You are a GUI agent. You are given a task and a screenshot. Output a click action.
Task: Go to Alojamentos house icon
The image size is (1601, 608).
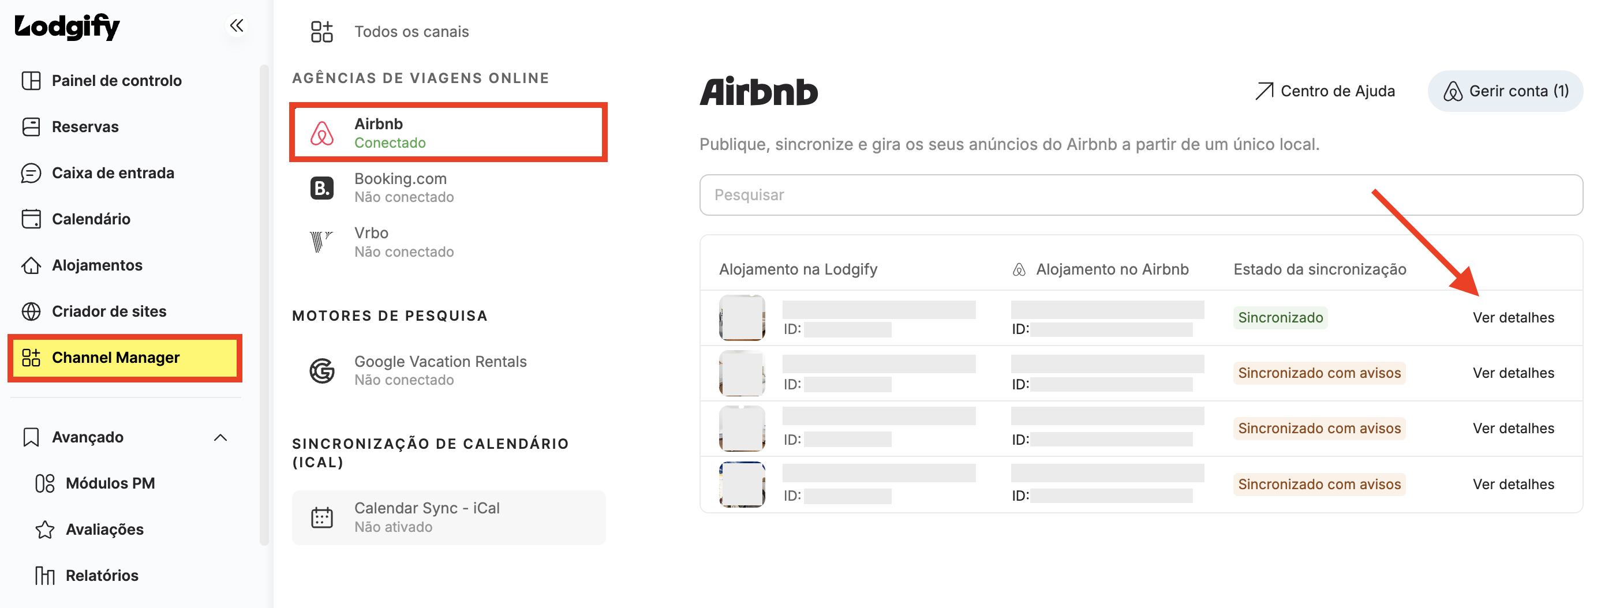pos(31,265)
